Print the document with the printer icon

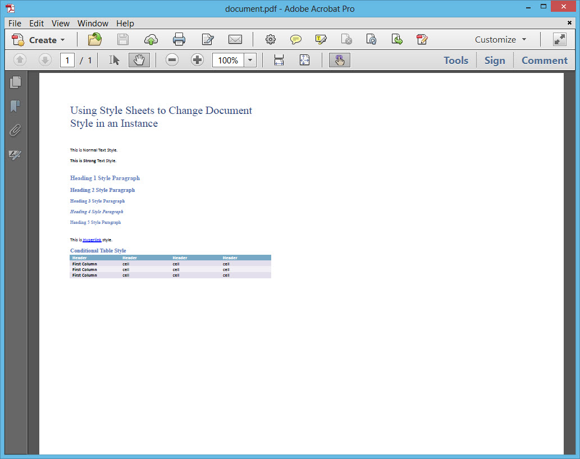179,39
